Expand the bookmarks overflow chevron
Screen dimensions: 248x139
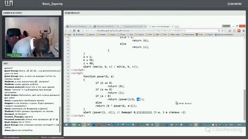pyautogui.click(x=244, y=34)
